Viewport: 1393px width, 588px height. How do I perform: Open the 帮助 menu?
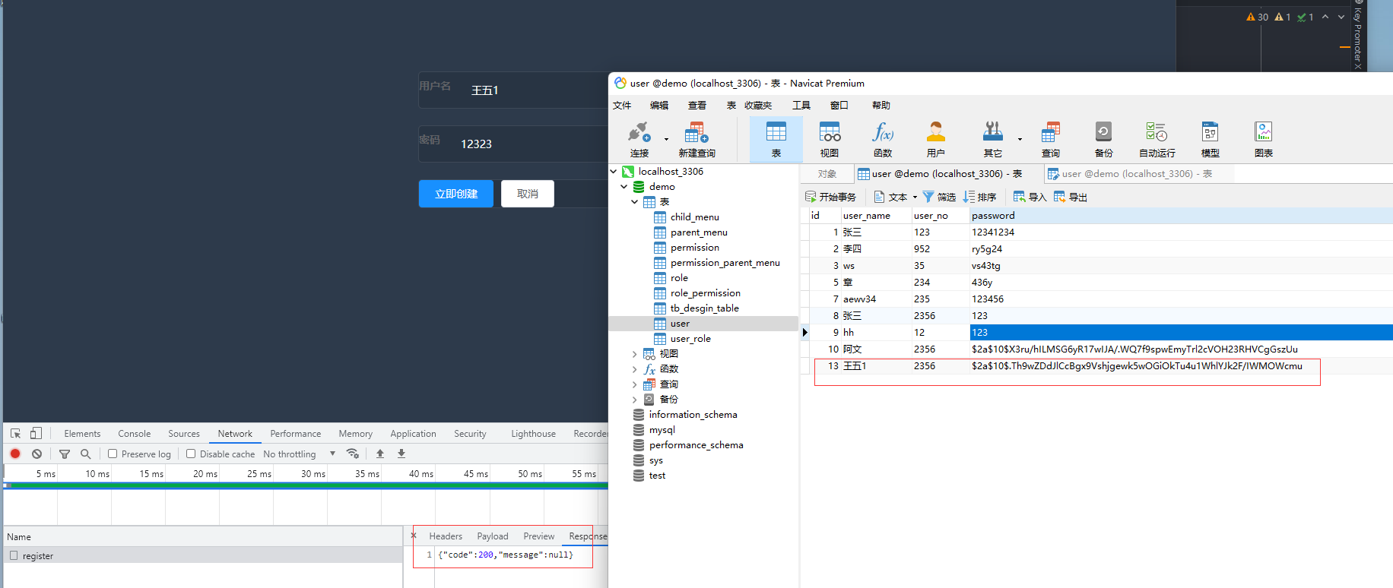pyautogui.click(x=881, y=106)
